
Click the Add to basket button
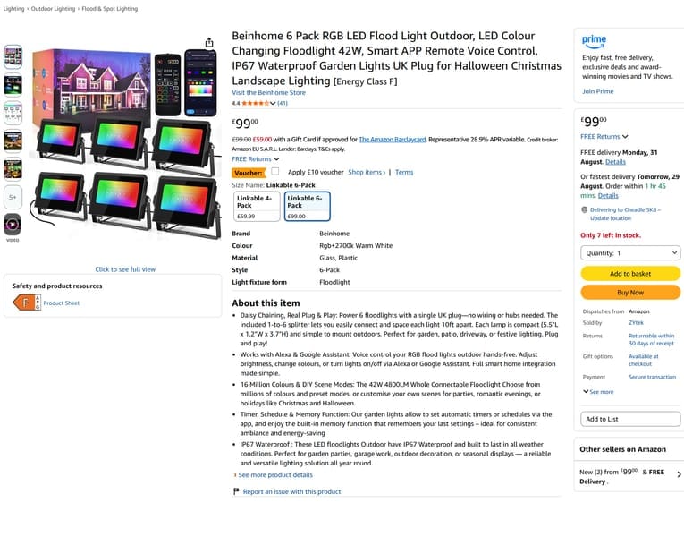pyautogui.click(x=630, y=273)
